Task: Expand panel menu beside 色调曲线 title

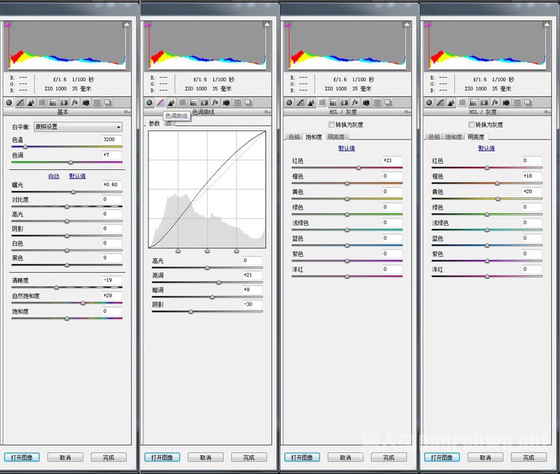Action: (x=266, y=113)
